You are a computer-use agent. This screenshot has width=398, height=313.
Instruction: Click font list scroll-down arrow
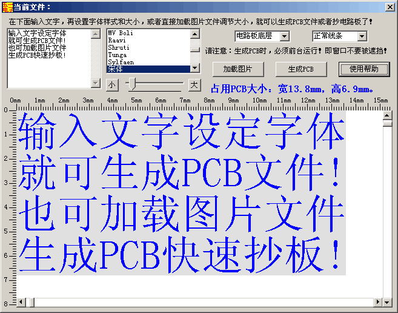tap(194, 68)
